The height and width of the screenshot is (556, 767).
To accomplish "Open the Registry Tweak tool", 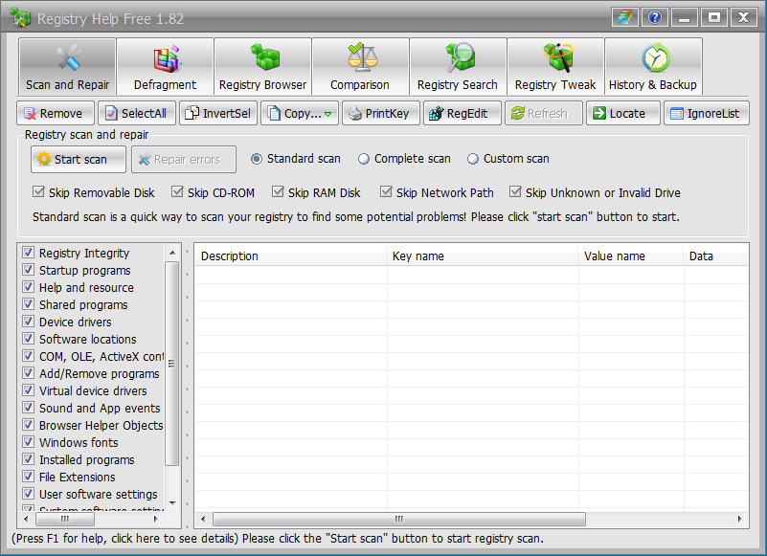I will (555, 67).
